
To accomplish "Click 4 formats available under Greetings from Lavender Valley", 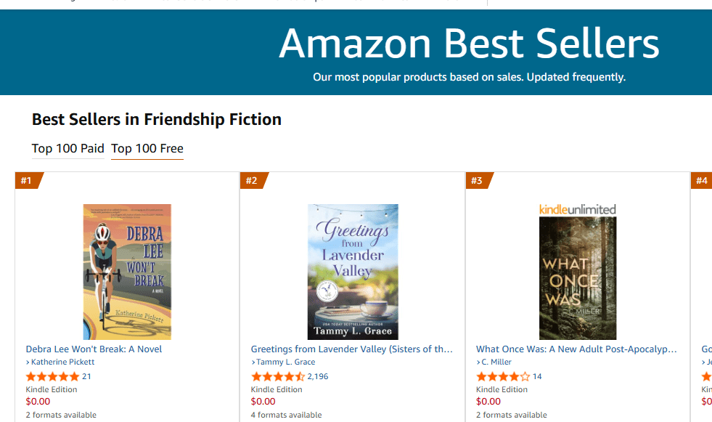I will pyautogui.click(x=286, y=415).
